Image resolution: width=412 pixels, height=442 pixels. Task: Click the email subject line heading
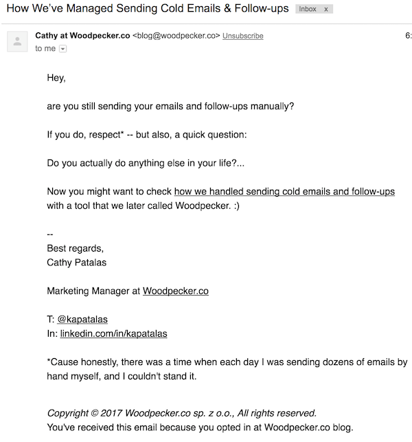coord(148,8)
